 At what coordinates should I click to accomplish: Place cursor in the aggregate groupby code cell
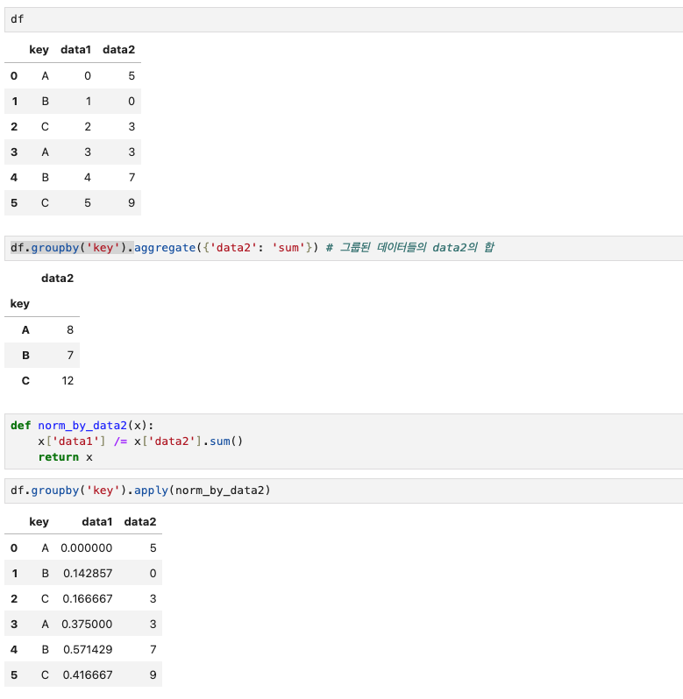pyautogui.click(x=344, y=248)
